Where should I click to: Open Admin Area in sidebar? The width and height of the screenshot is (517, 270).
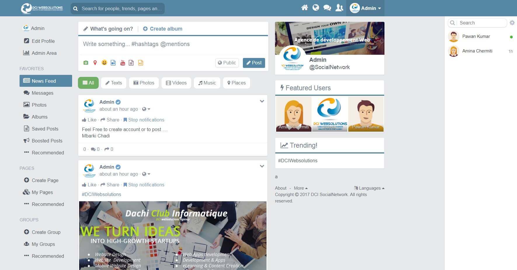[x=46, y=53]
